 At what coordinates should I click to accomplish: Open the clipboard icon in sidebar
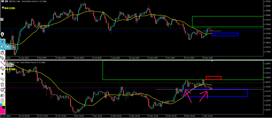2,100
